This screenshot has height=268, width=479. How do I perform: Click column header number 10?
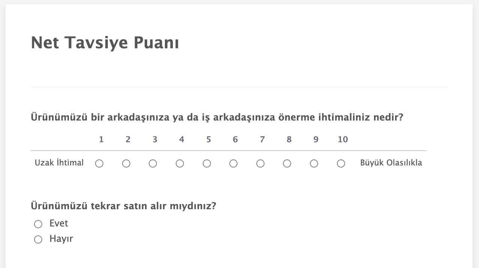pyautogui.click(x=343, y=140)
